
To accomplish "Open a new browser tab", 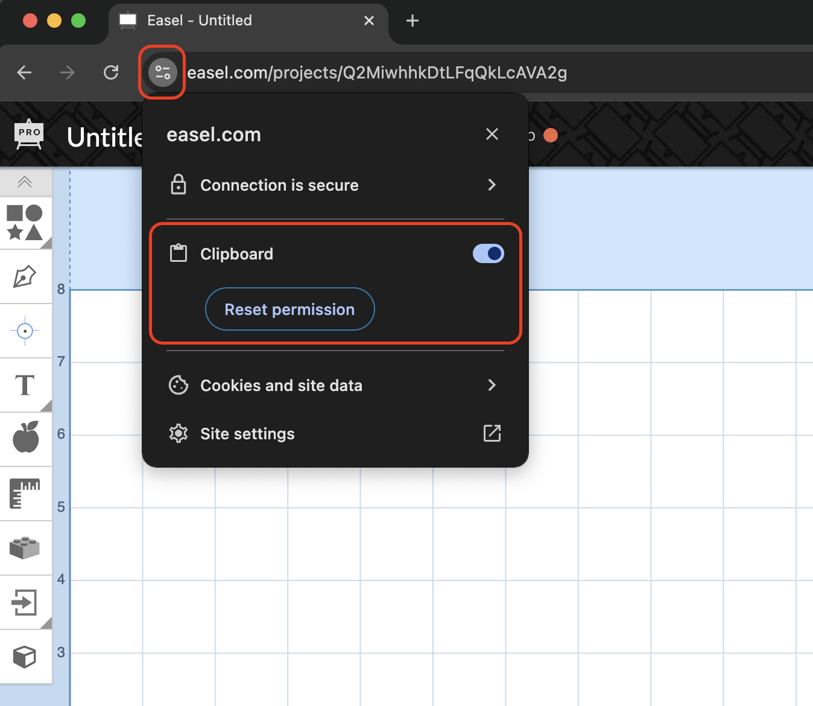I will click(x=412, y=20).
